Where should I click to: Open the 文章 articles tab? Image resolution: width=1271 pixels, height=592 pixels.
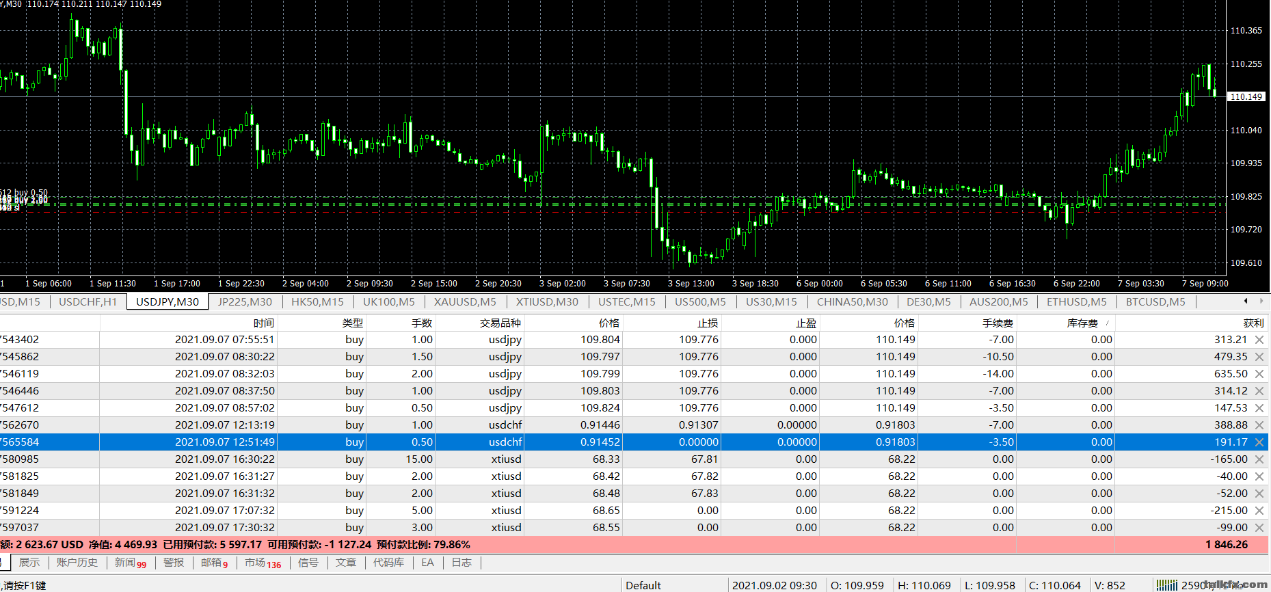346,563
